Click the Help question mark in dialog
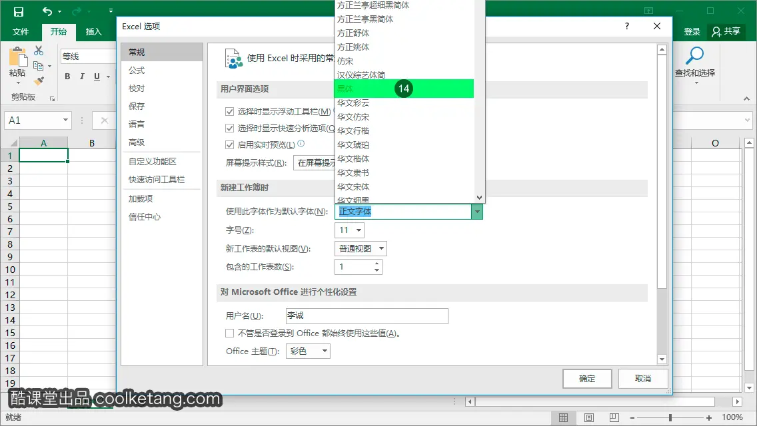The height and width of the screenshot is (426, 757). [627, 26]
